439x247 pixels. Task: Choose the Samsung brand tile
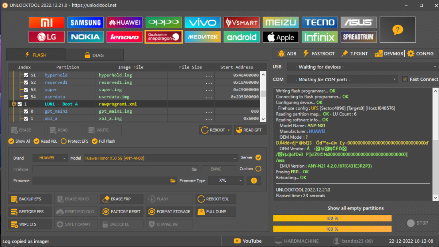[x=85, y=22]
